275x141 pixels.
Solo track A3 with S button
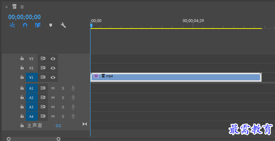click(63, 107)
